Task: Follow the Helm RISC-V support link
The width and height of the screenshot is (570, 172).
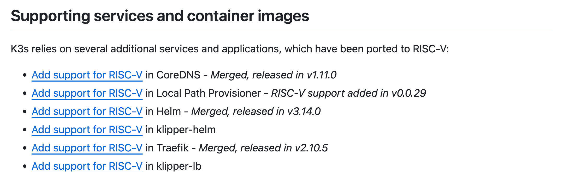Action: [87, 112]
